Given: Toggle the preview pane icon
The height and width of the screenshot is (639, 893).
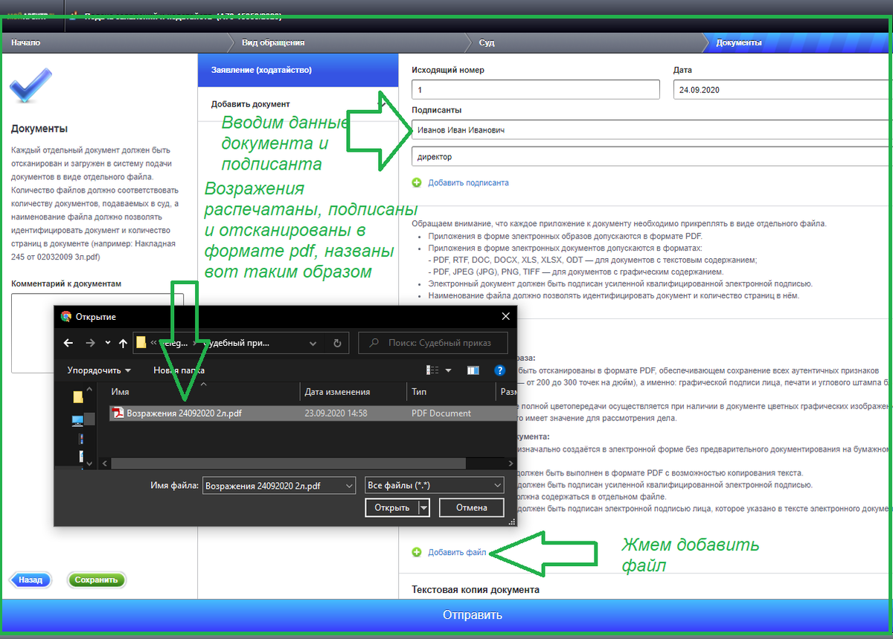Looking at the screenshot, I should (x=473, y=370).
